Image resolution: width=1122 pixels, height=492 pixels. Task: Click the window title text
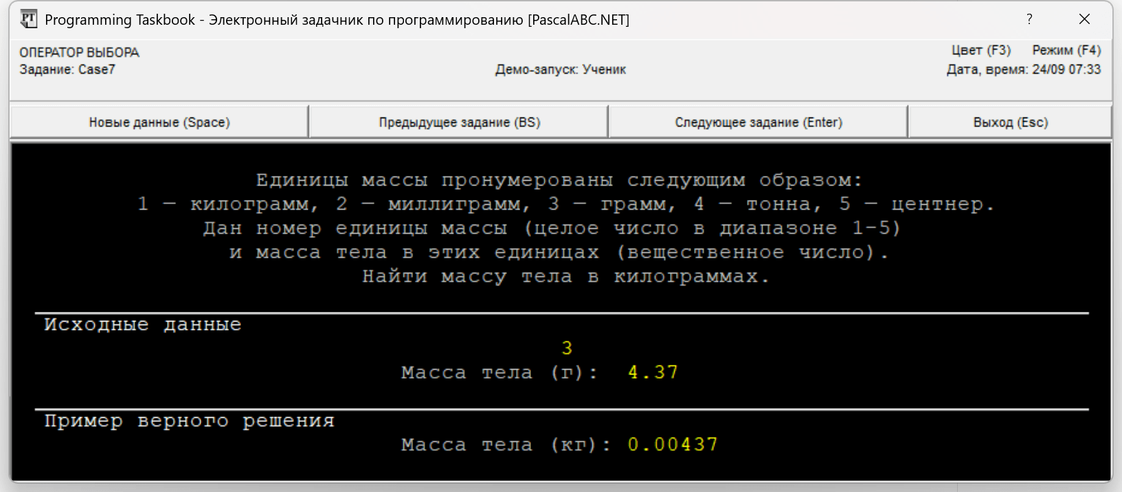point(337,20)
